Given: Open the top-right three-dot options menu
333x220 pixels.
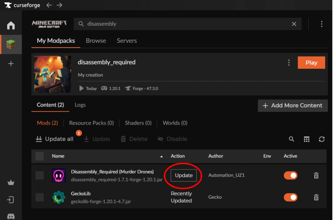Looking at the screenshot, I should (x=321, y=24).
